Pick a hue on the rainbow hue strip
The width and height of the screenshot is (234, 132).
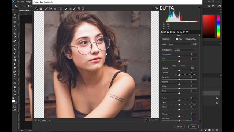(x=218, y=27)
